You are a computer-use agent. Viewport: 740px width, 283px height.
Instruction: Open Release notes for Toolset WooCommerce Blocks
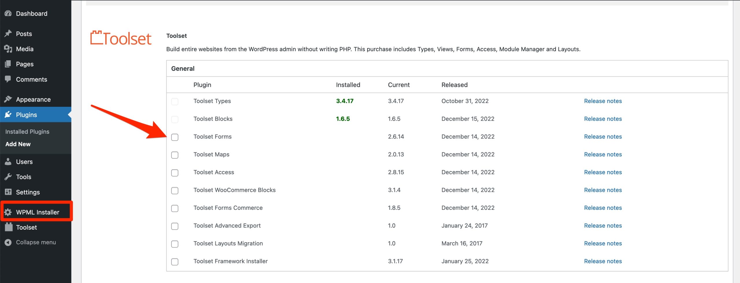click(603, 190)
